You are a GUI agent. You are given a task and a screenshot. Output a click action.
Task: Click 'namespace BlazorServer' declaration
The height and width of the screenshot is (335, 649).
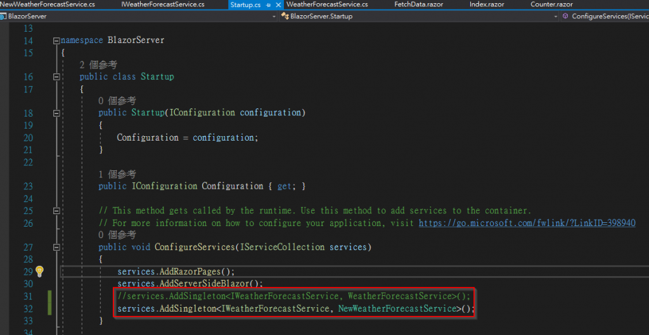(x=113, y=41)
